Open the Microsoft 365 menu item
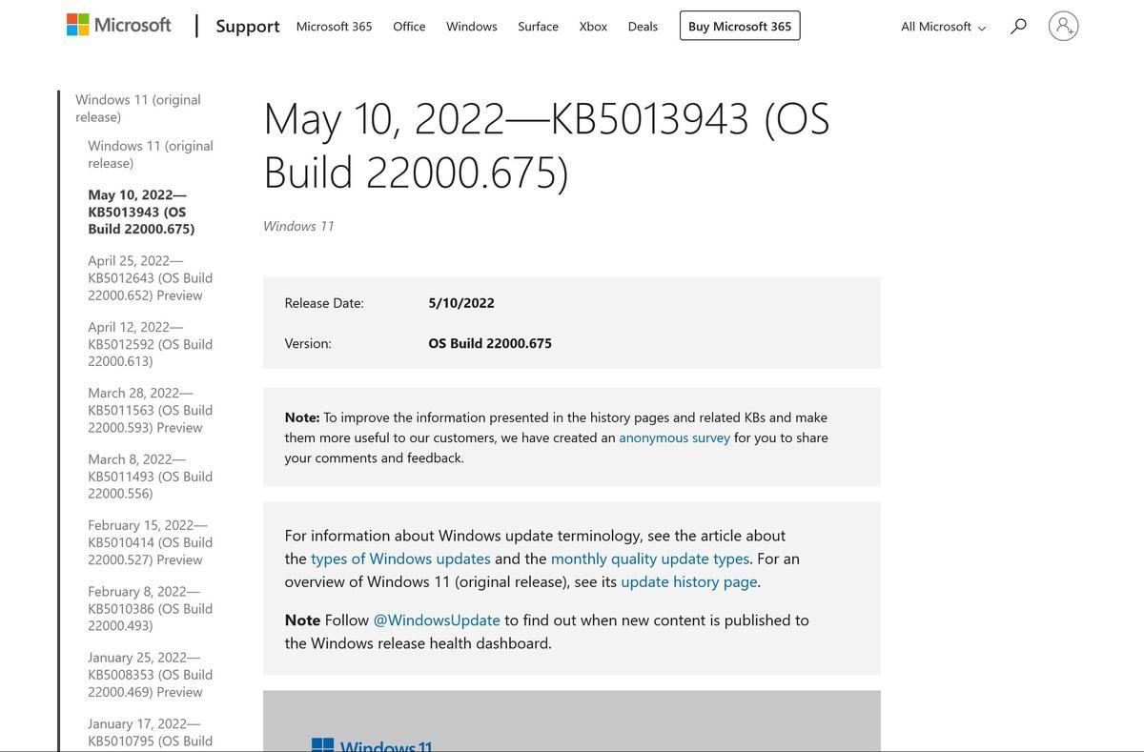The height and width of the screenshot is (752, 1144). click(x=334, y=27)
